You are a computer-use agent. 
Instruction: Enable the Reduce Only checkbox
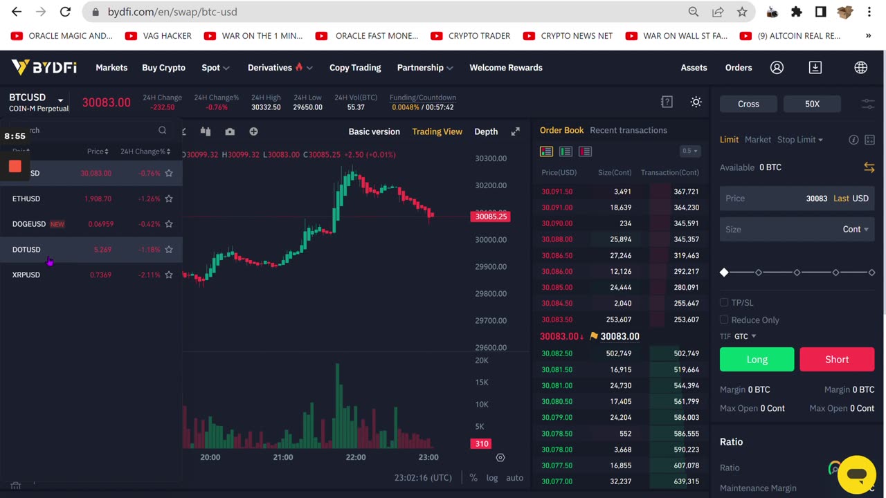(724, 320)
